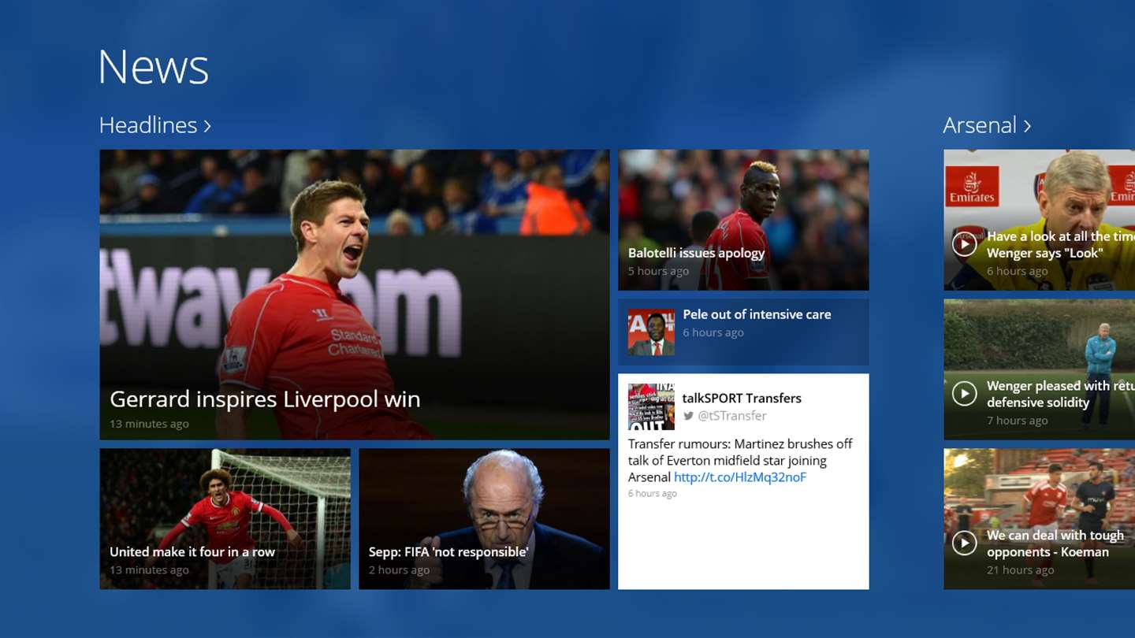Open the transfer rumours tweet text
The width and height of the screenshot is (1135, 638).
tap(740, 461)
